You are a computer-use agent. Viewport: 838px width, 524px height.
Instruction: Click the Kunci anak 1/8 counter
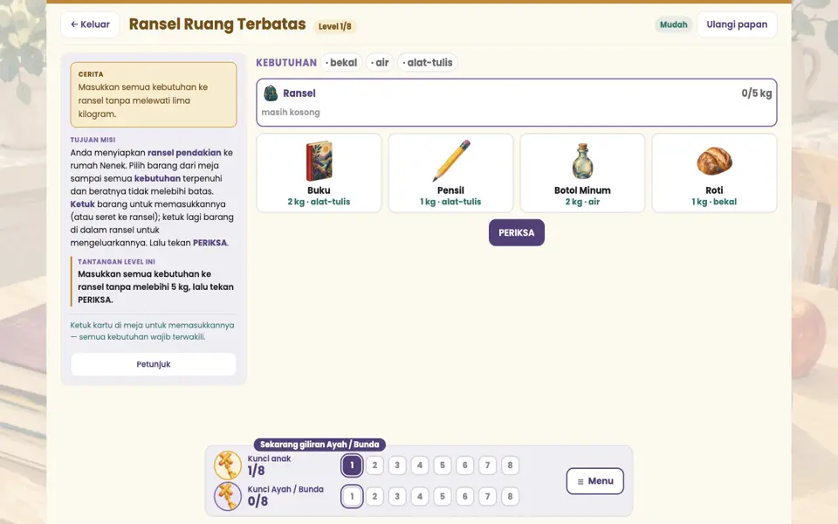pyautogui.click(x=256, y=471)
